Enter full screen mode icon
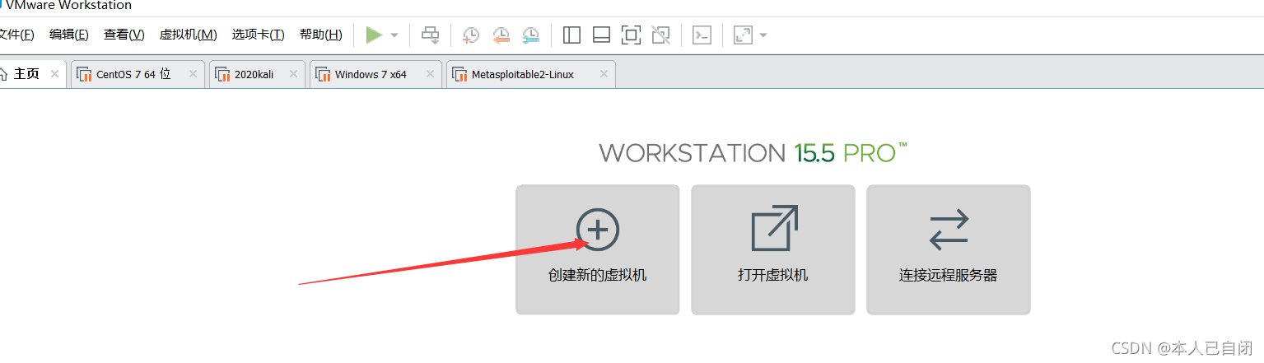Viewport: 1264px width, 363px height. coord(631,35)
